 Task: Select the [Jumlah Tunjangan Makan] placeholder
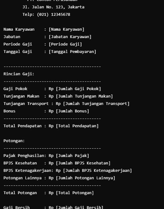click(84, 96)
